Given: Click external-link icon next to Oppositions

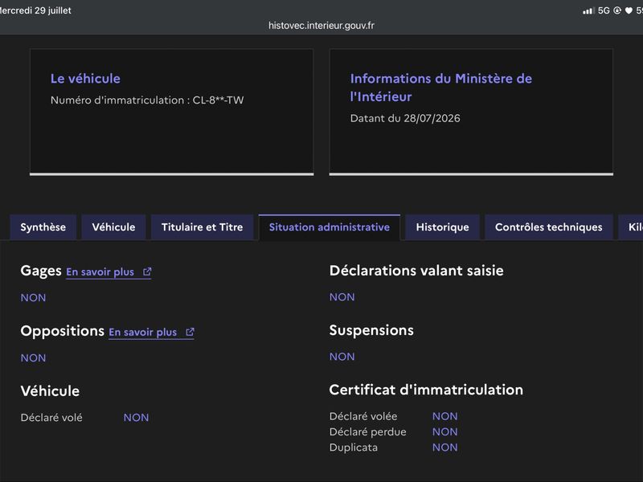Looking at the screenshot, I should [x=190, y=332].
